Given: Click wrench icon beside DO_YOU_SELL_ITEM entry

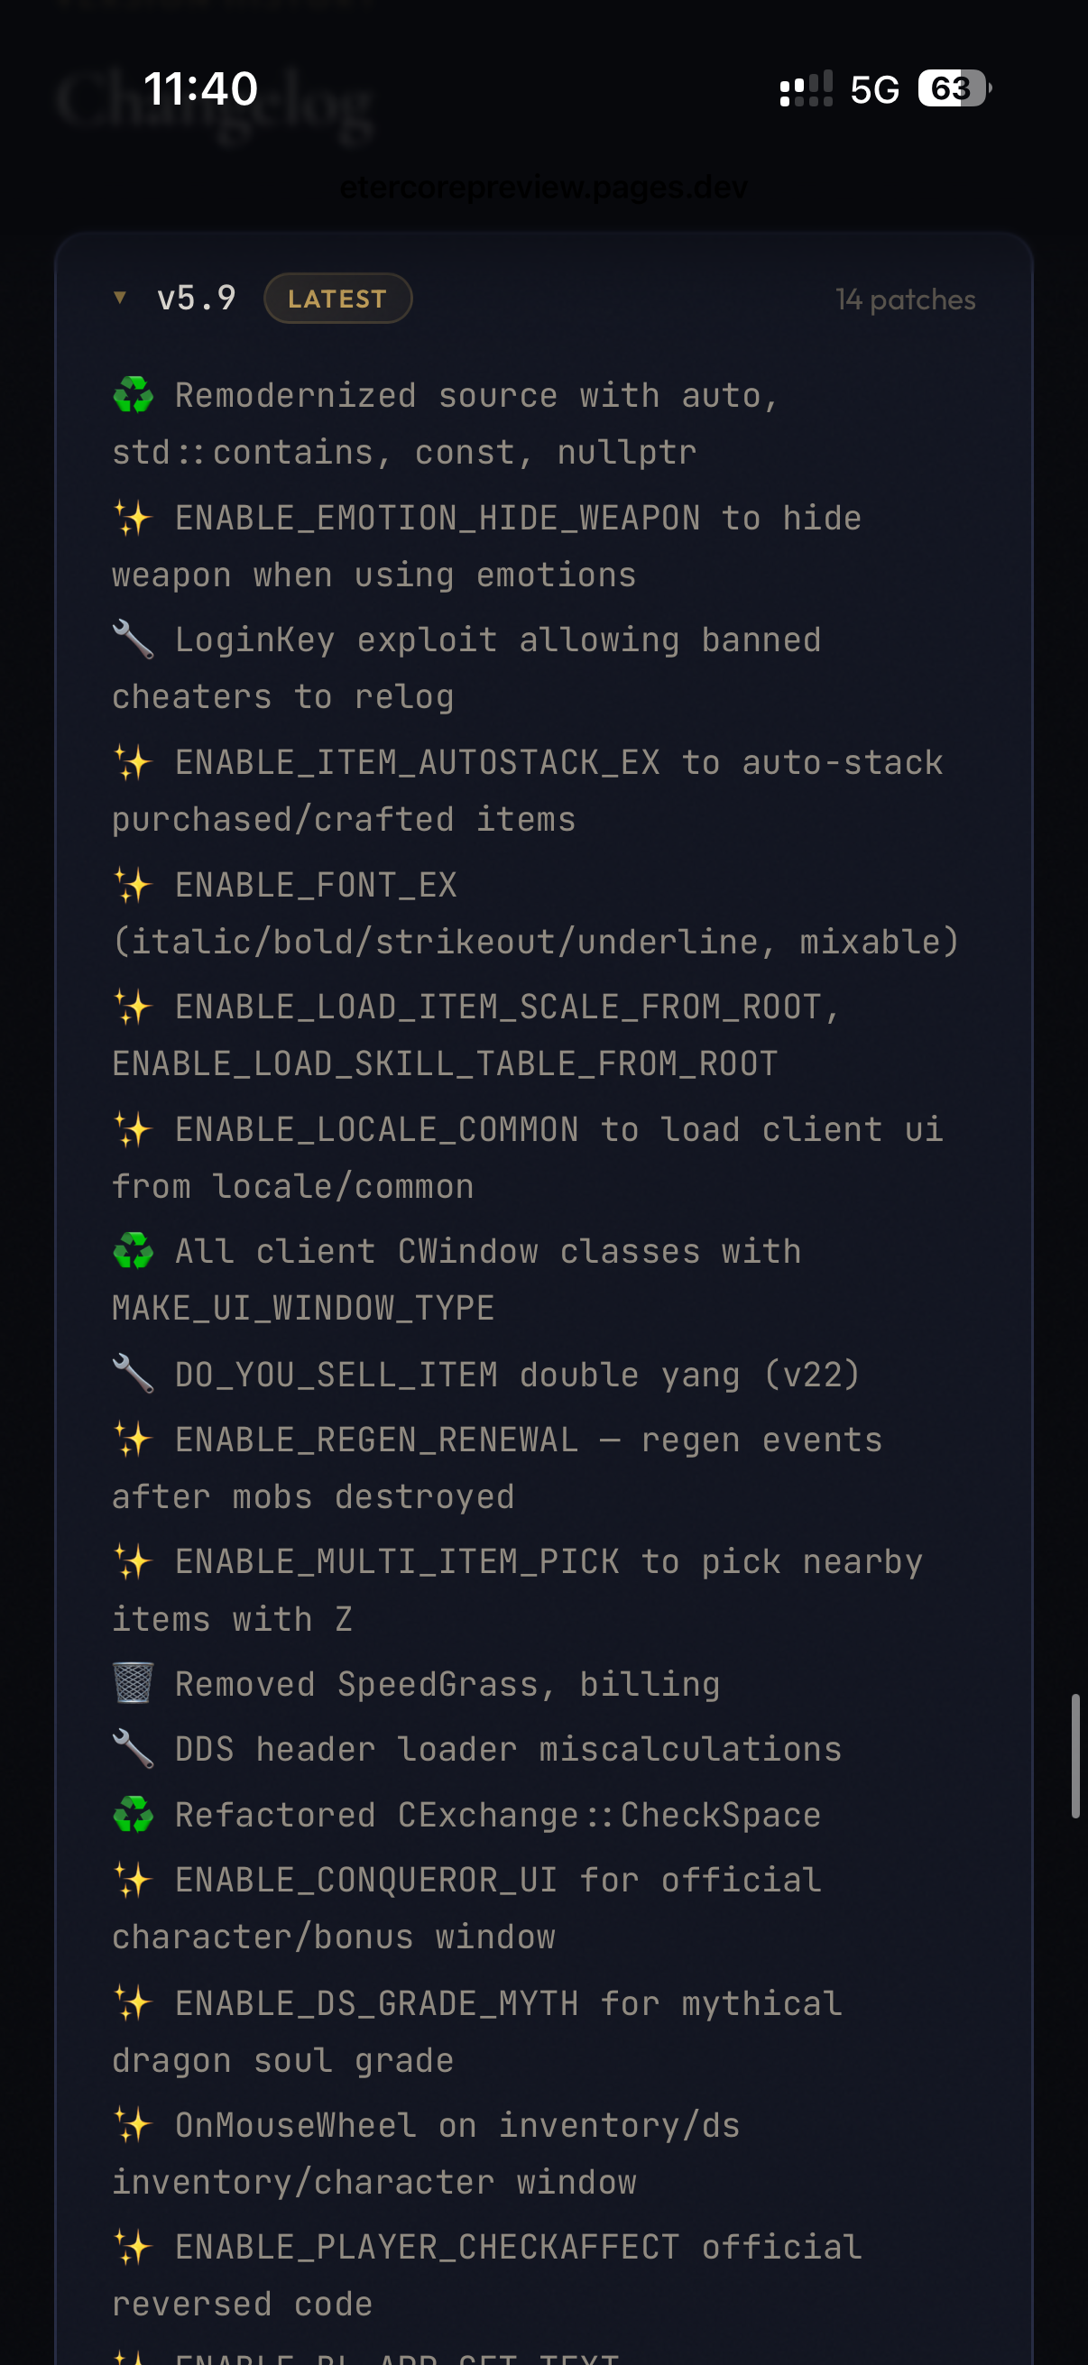Looking at the screenshot, I should pos(134,1374).
